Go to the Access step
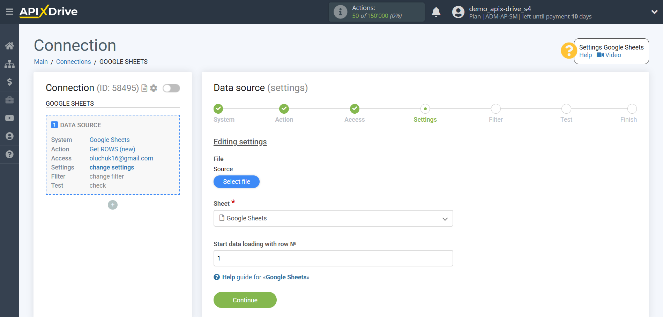663x317 pixels. (x=355, y=109)
